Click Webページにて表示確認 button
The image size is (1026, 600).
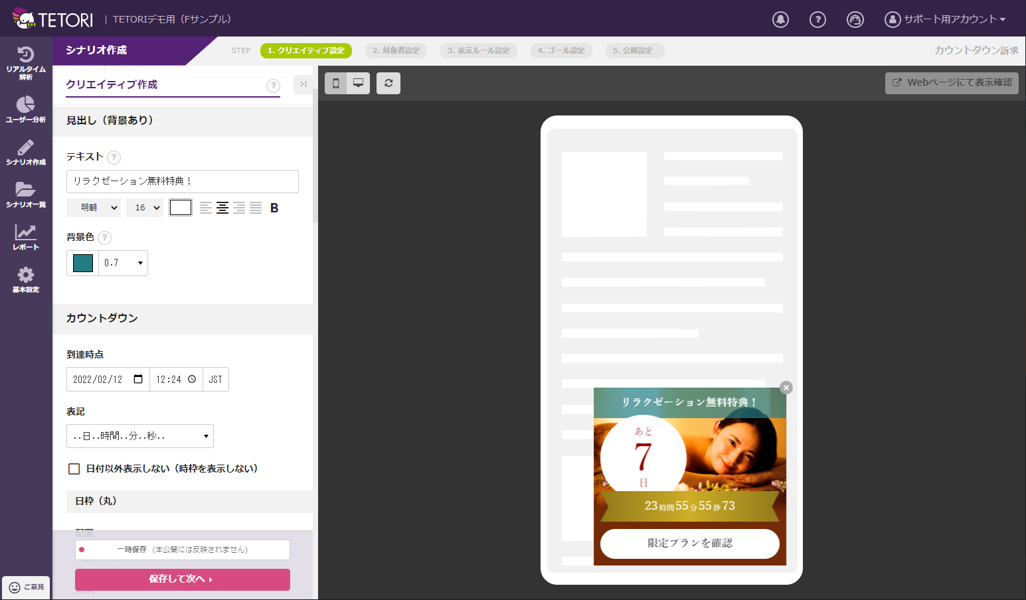952,83
